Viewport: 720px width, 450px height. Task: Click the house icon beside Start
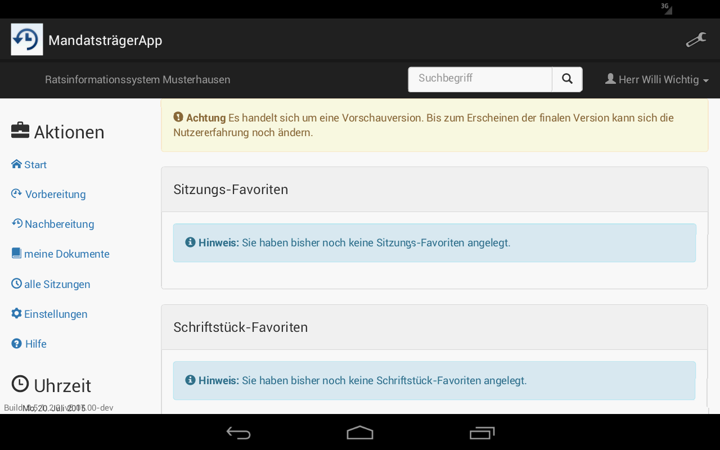(16, 164)
